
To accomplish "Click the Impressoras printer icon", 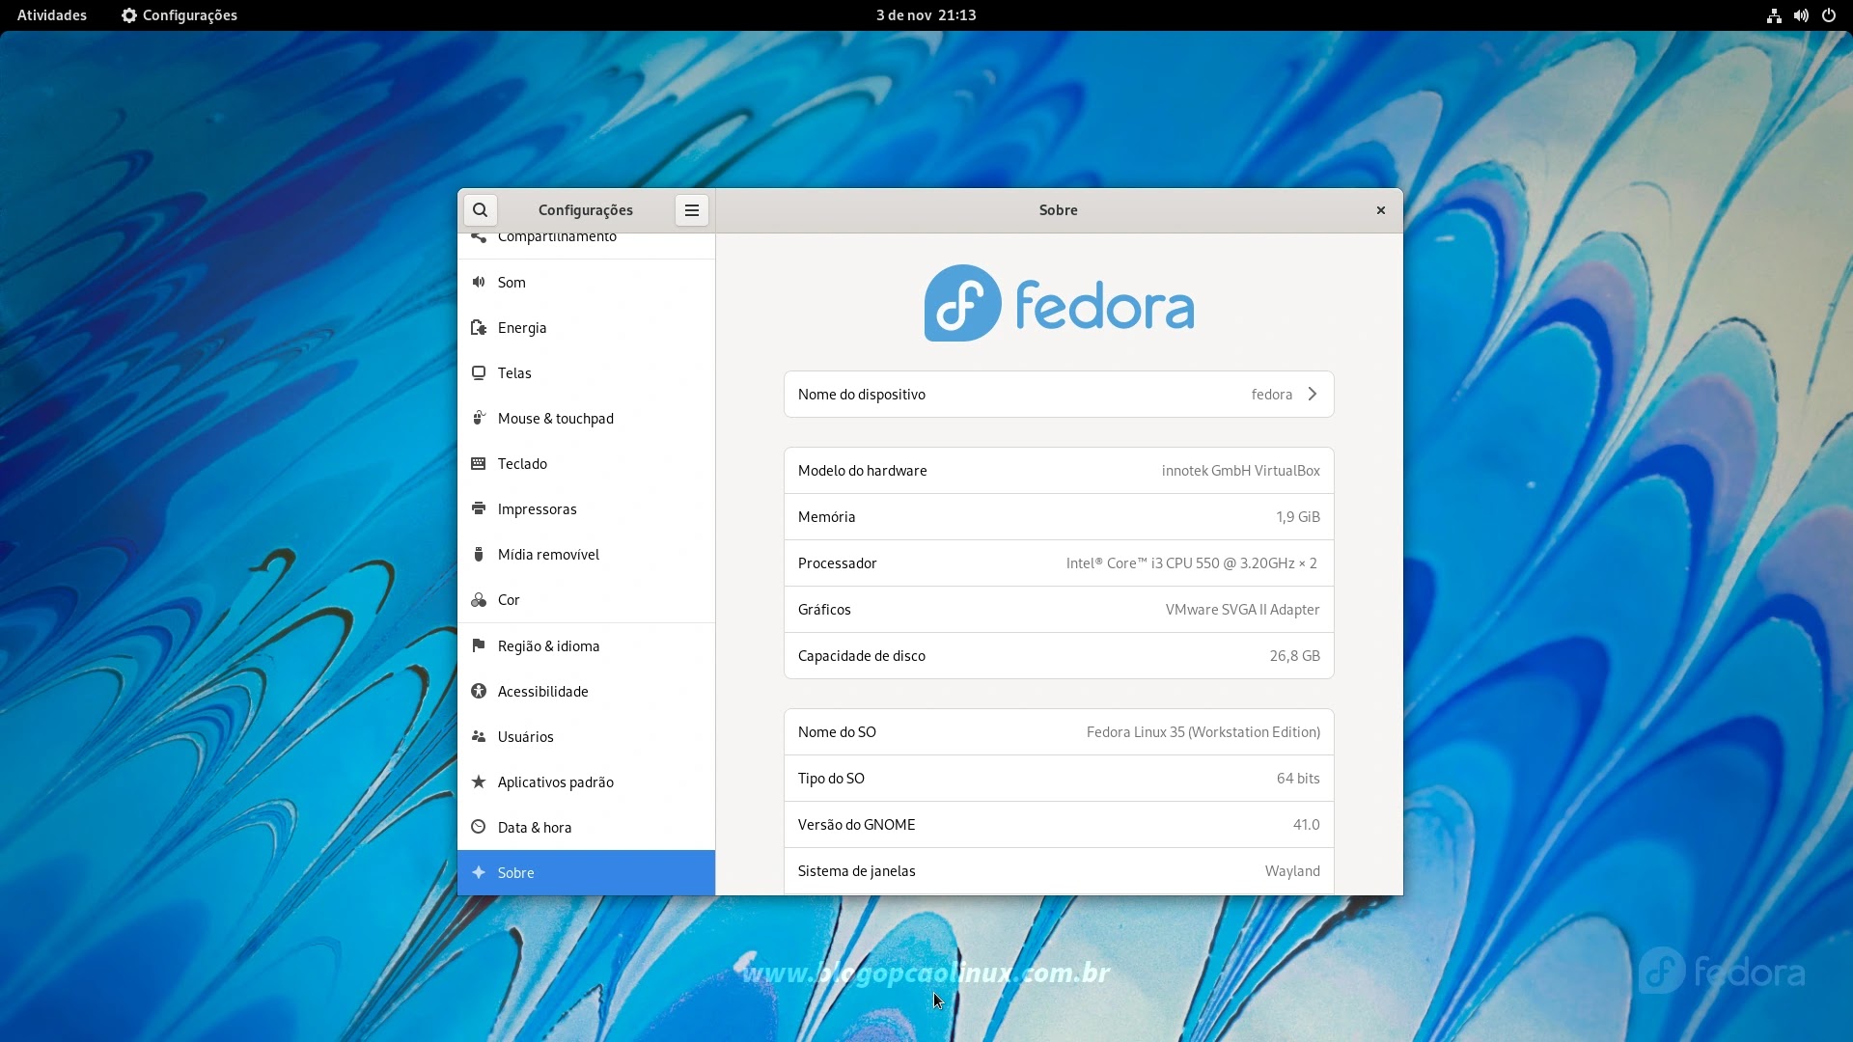I will (480, 508).
